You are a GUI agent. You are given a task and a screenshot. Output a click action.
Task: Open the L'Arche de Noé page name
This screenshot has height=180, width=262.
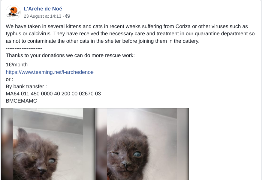pyautogui.click(x=43, y=9)
